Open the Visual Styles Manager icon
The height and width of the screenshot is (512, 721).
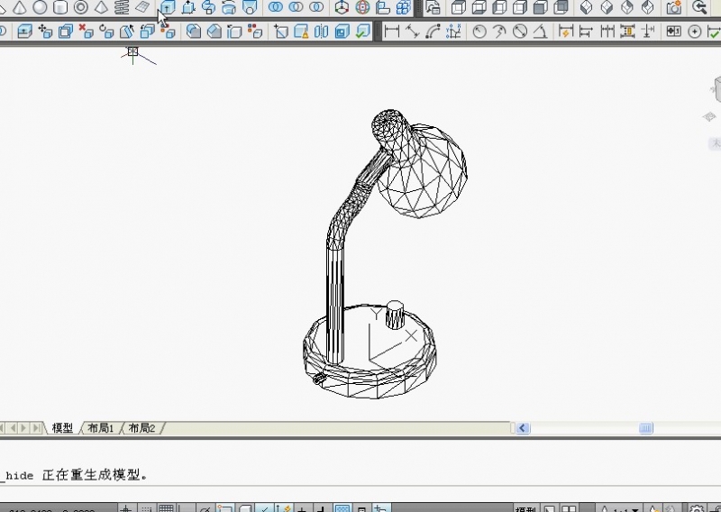(x=433, y=7)
